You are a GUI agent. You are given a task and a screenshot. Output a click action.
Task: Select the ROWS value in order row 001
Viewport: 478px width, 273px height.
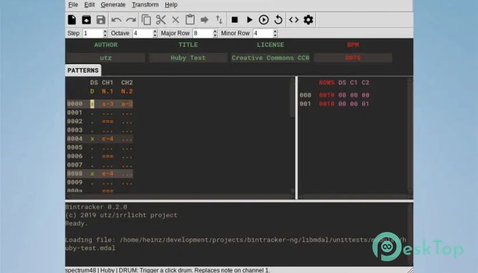[x=326, y=104]
